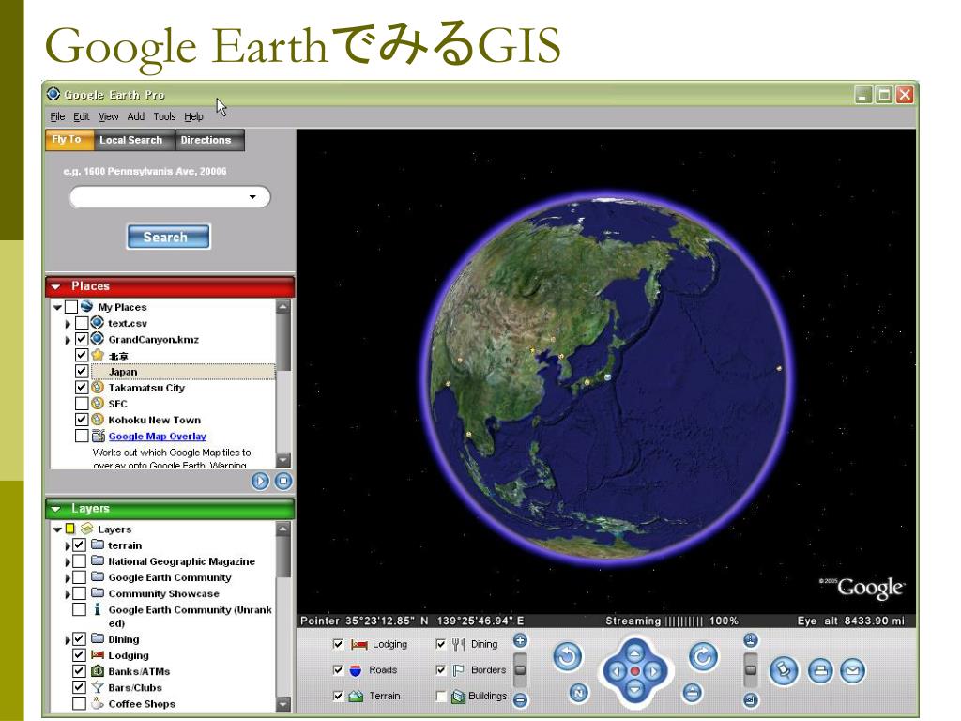This screenshot has width=961, height=721.
Task: Click the print button
Action: [x=820, y=670]
